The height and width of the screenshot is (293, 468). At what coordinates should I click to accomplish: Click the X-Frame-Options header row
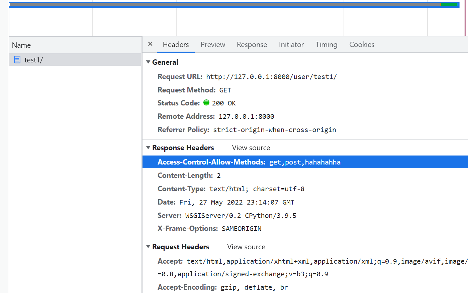(x=209, y=229)
